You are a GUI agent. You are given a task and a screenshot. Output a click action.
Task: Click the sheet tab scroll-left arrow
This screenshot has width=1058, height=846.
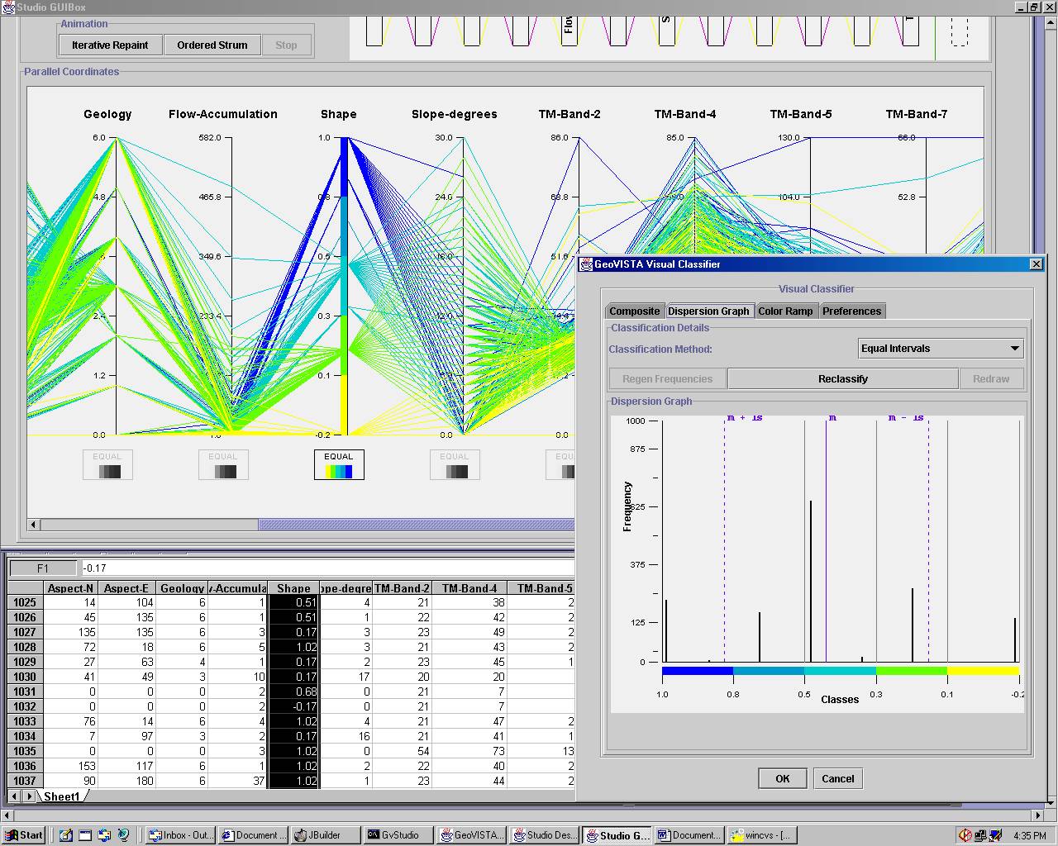[15, 796]
